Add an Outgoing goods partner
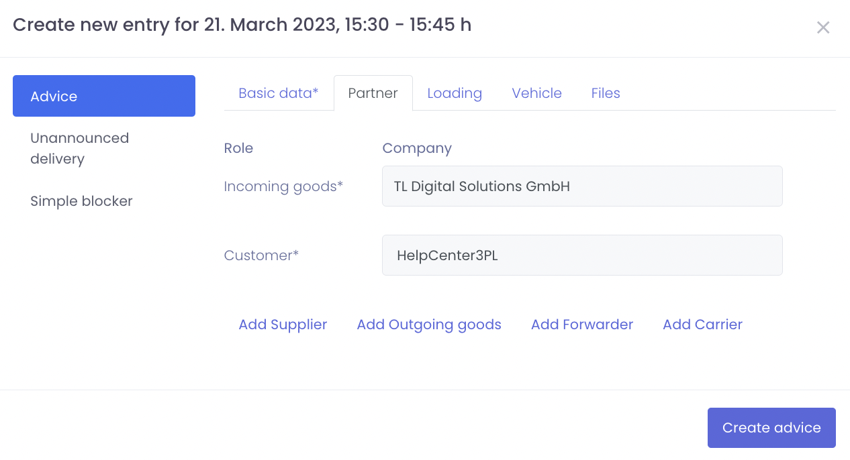The width and height of the screenshot is (850, 460). (x=428, y=325)
